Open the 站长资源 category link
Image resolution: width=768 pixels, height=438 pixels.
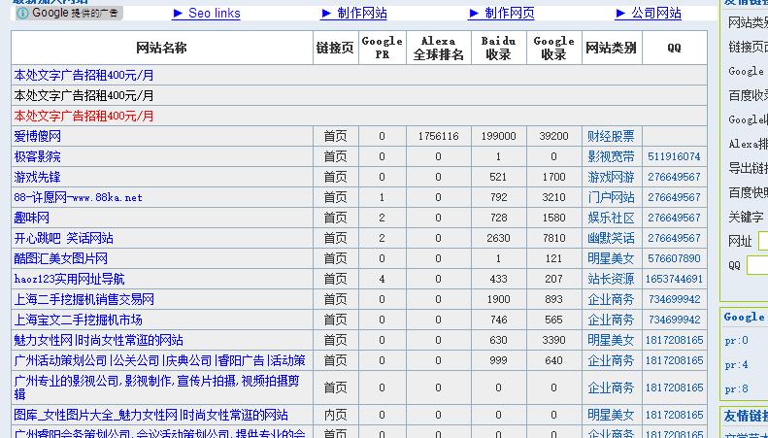(611, 279)
